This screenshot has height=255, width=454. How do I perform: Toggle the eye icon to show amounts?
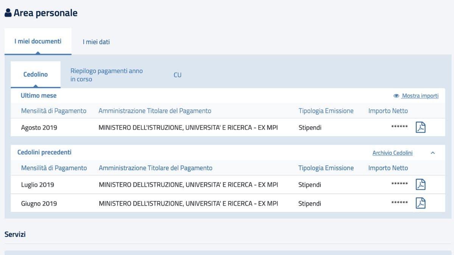click(x=396, y=96)
